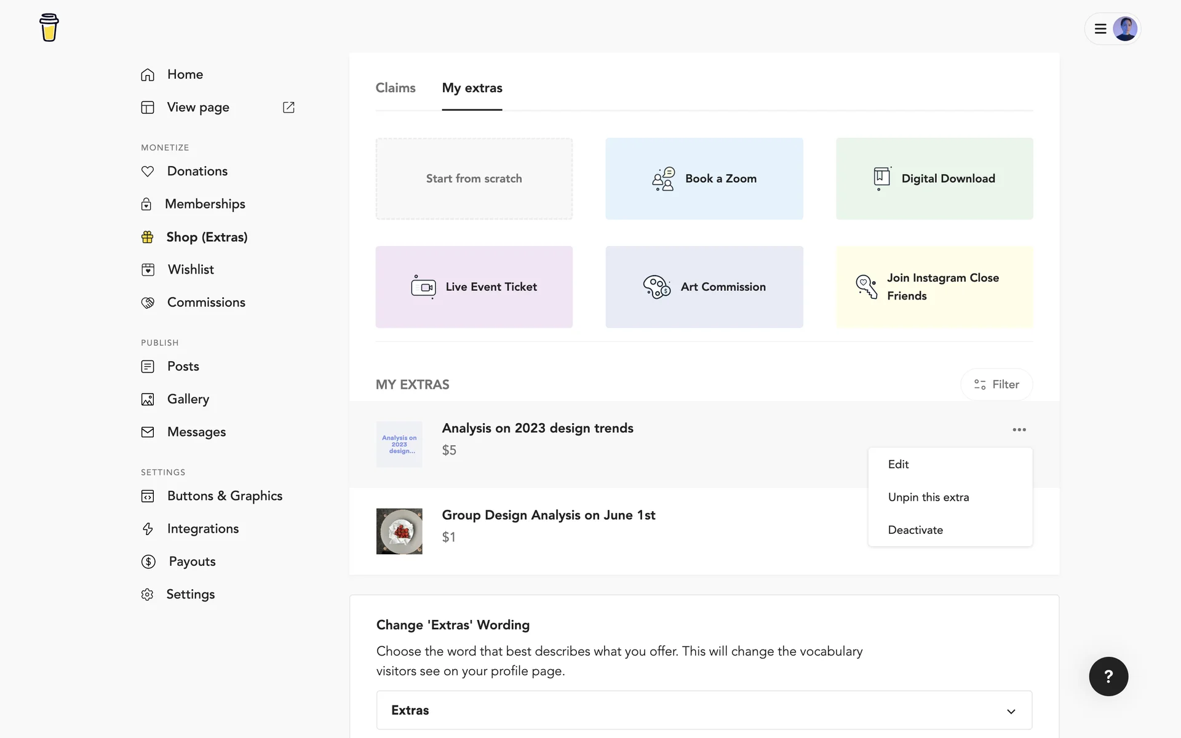
Task: Pick the Digital Download template card
Action: (x=934, y=179)
